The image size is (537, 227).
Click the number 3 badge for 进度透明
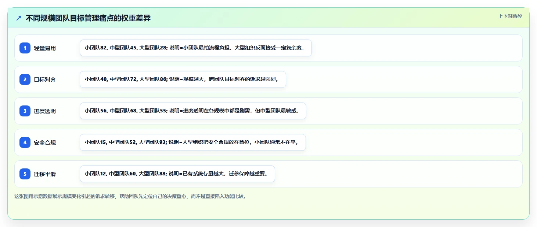[x=25, y=111]
